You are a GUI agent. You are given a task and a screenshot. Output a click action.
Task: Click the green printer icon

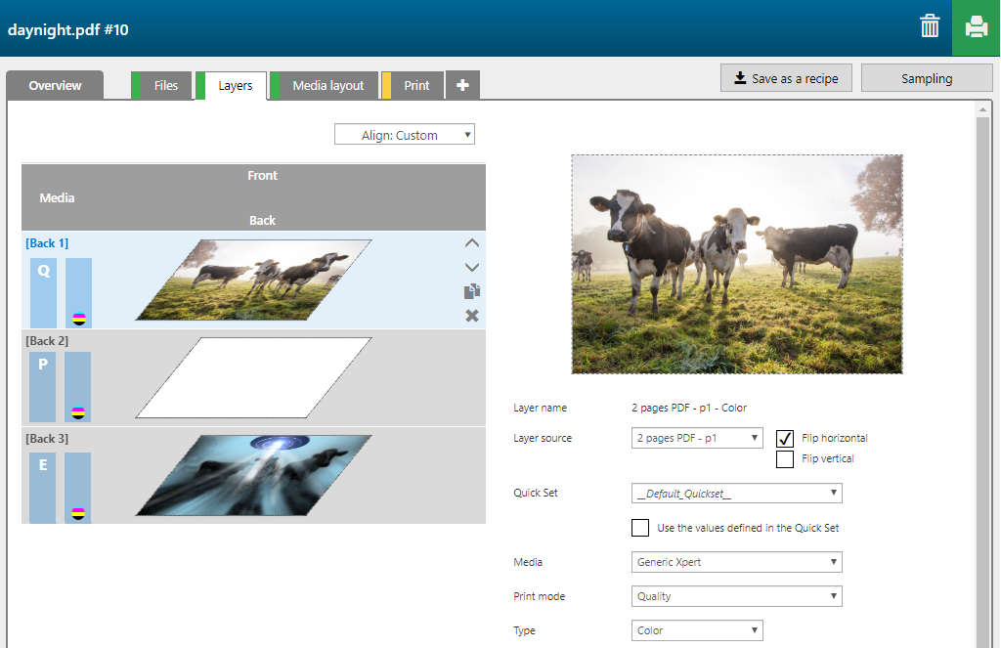tap(976, 27)
